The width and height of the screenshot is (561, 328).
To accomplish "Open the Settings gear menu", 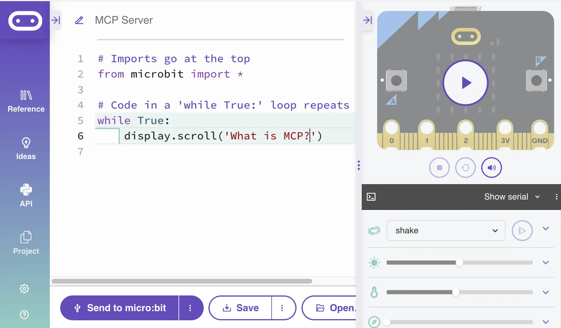I will pos(24,289).
